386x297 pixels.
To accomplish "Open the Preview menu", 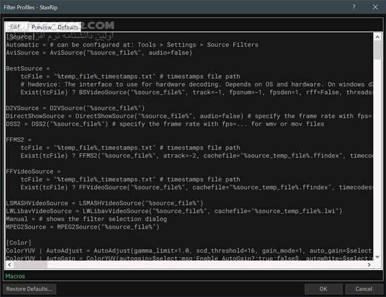I will coord(41,27).
